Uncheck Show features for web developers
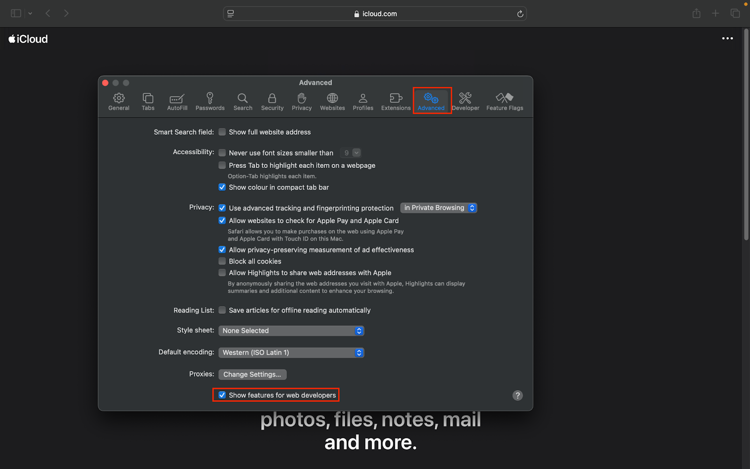The image size is (750, 469). tap(222, 395)
